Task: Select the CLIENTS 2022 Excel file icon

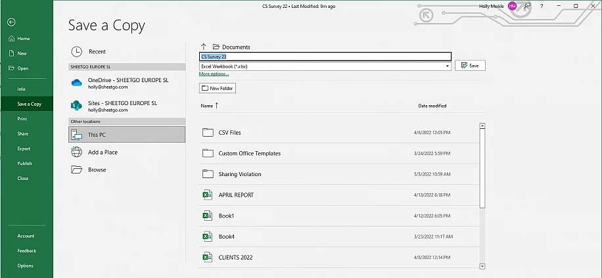Action: (208, 257)
